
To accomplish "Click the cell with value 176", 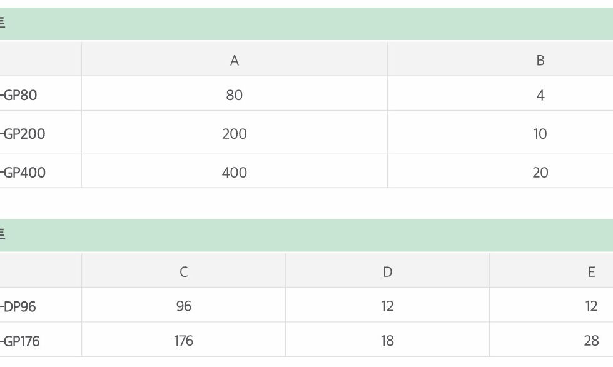I will [183, 339].
